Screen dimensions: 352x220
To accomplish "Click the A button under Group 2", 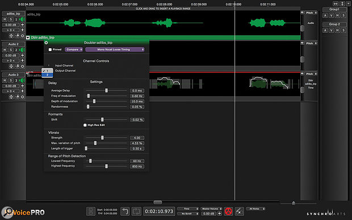I will [325, 30].
